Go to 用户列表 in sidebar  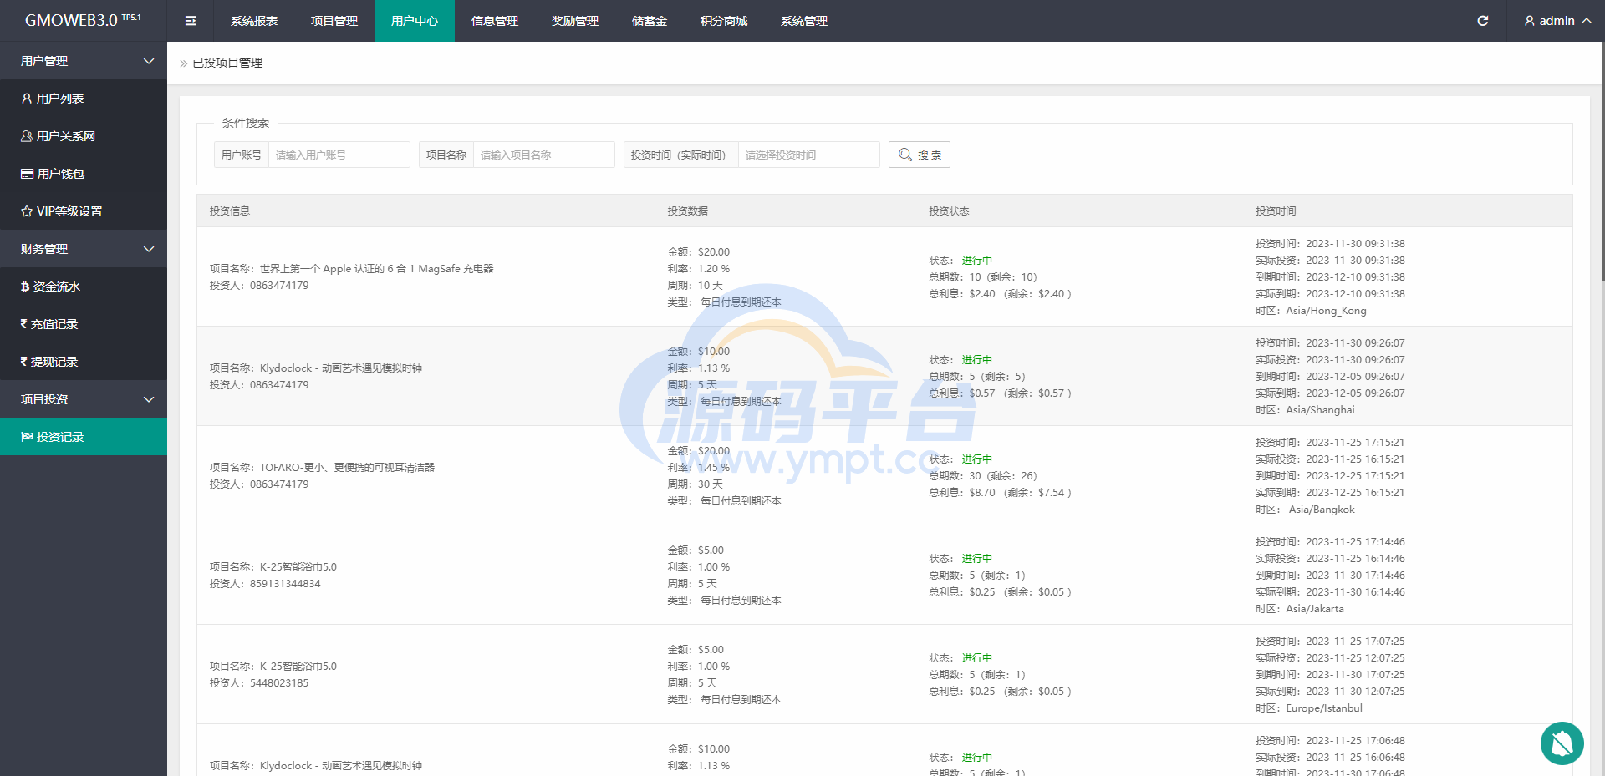click(x=84, y=99)
